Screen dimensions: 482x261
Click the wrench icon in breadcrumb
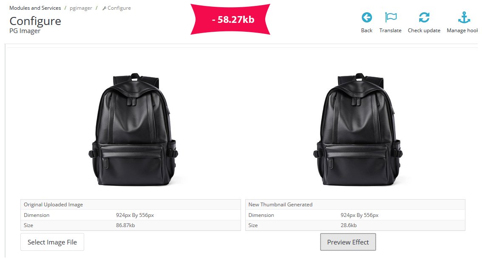pos(104,8)
